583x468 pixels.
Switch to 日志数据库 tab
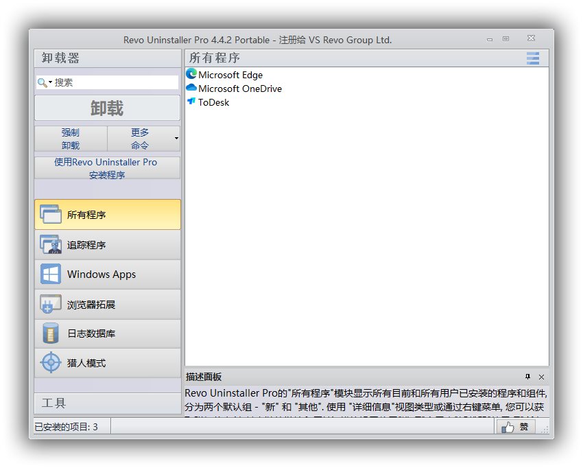108,334
